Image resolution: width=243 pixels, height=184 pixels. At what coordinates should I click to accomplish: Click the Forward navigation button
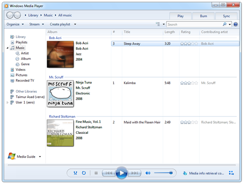17,15
